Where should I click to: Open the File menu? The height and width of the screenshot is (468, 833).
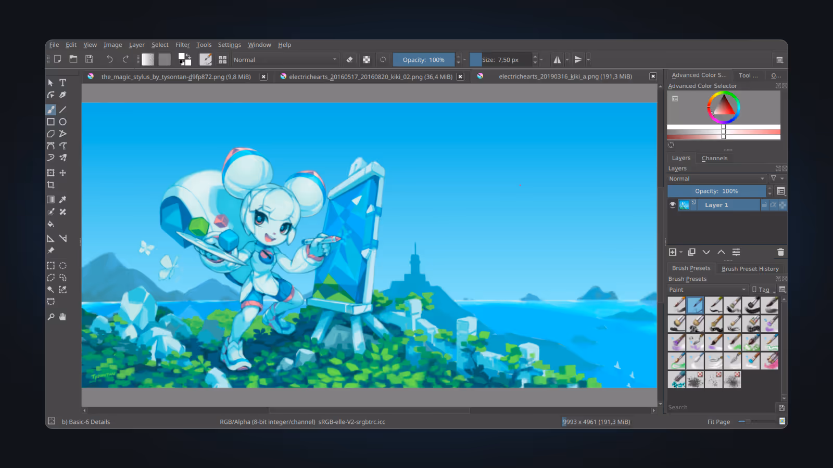(x=54, y=45)
